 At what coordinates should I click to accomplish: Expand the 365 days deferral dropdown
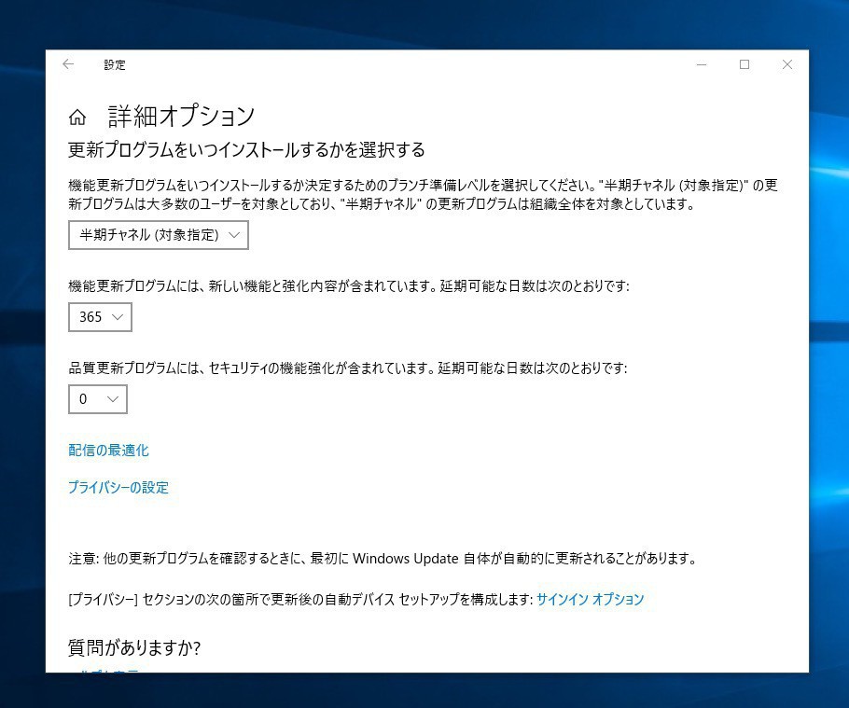click(100, 317)
